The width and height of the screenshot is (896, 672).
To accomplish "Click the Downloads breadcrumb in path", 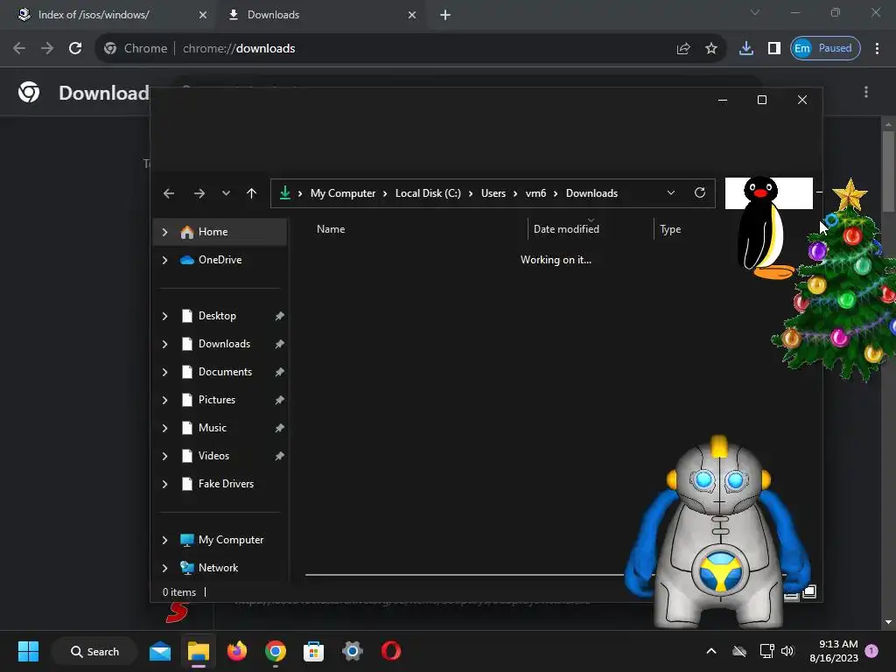I will [x=591, y=193].
